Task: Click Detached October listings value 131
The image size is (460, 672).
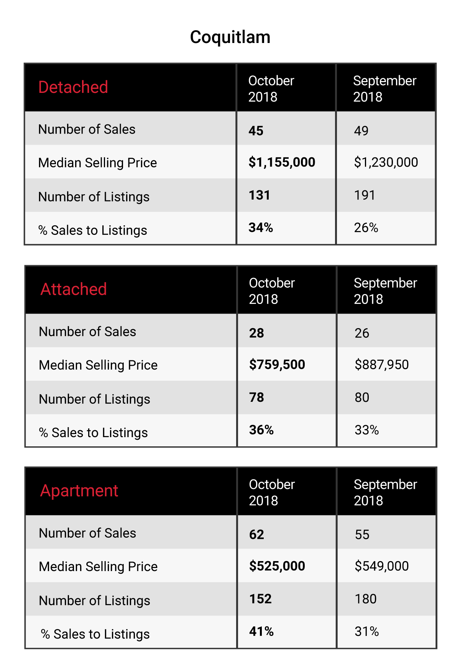Action: (260, 195)
